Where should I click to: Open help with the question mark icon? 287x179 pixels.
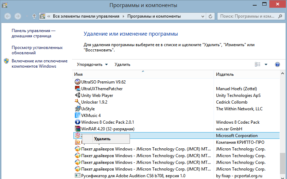[277, 64]
